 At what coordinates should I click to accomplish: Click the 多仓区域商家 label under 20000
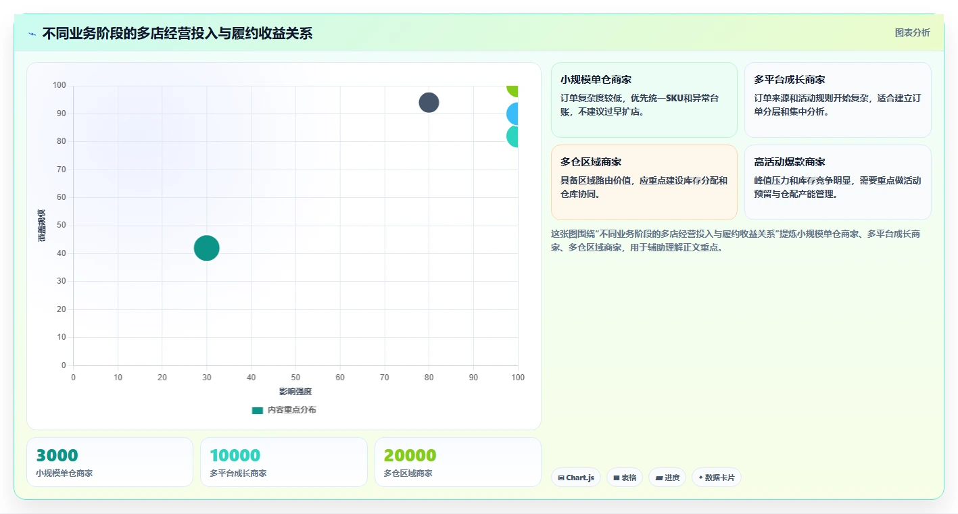pyautogui.click(x=408, y=473)
